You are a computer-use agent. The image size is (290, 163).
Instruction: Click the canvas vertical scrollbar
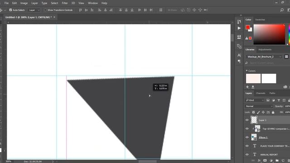(x=232, y=38)
